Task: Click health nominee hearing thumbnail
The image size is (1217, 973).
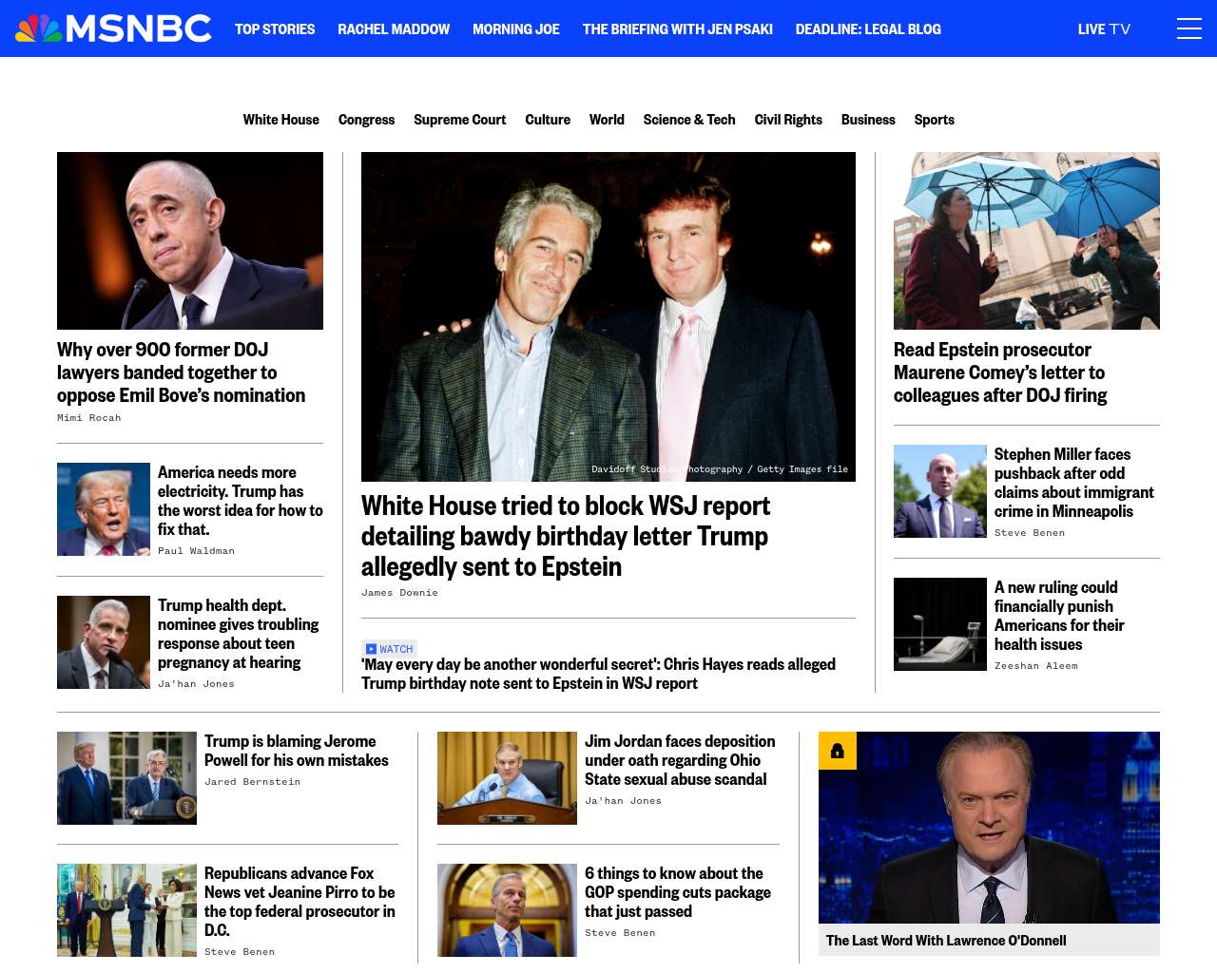Action: pos(104,642)
